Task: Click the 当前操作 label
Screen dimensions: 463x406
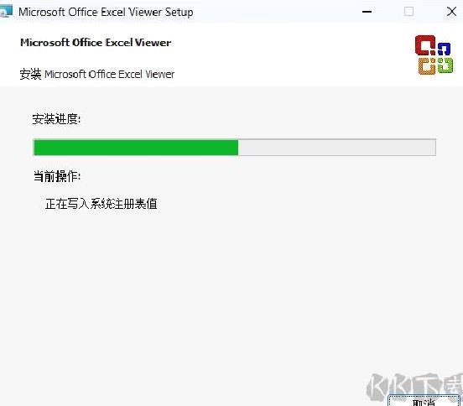Action: point(57,176)
